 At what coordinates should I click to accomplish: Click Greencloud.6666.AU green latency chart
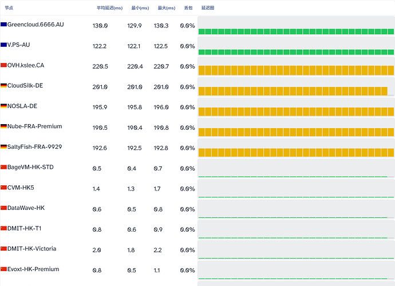pos(296,26)
